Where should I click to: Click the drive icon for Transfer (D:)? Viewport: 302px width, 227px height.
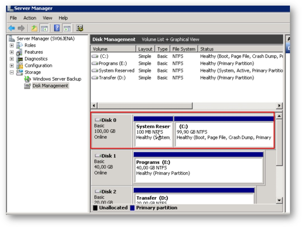(95, 78)
